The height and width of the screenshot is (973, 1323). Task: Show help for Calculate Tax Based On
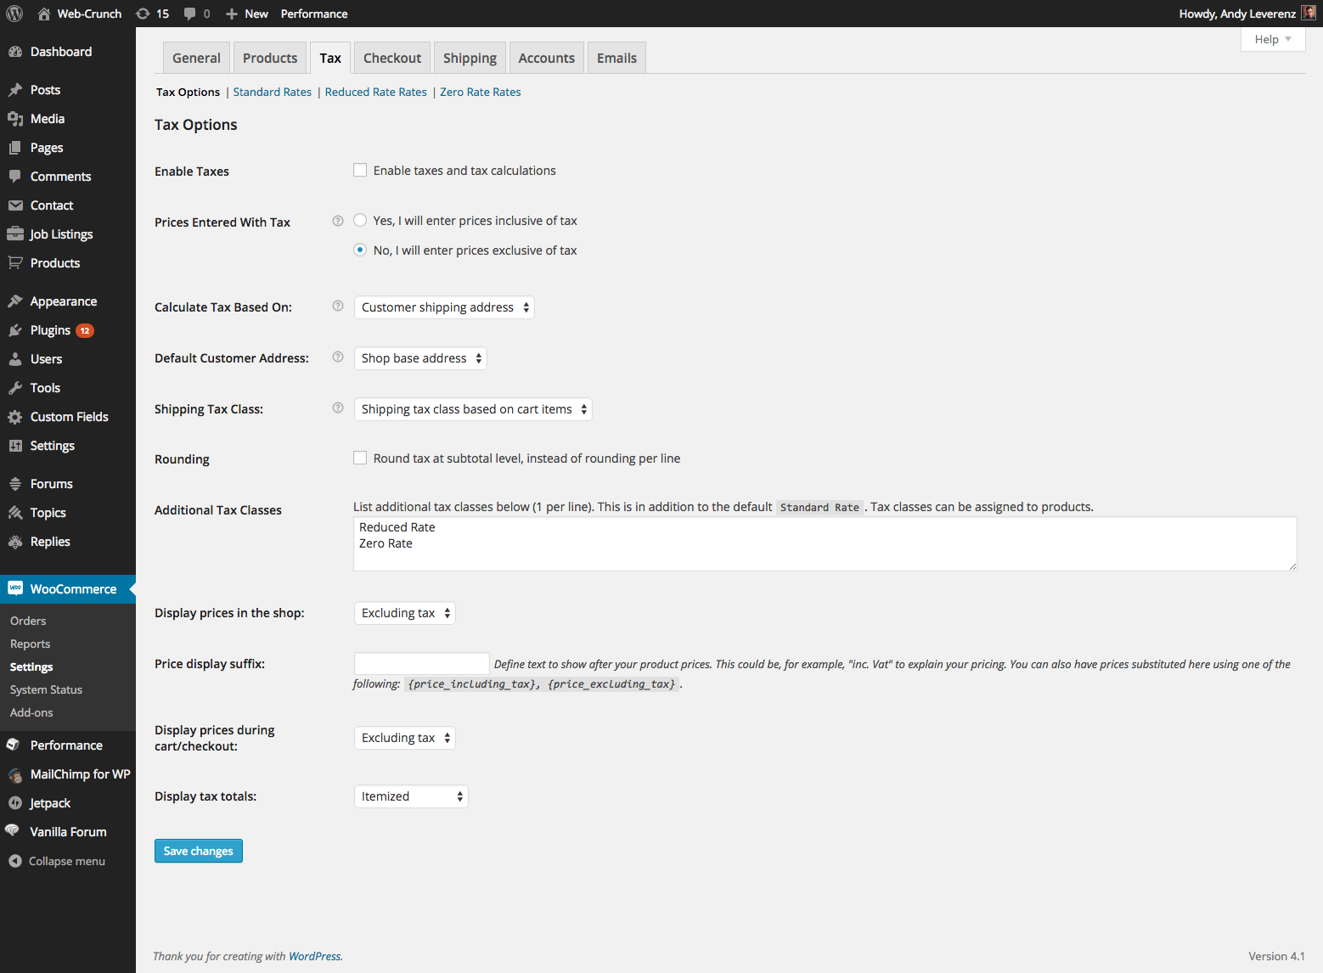(x=338, y=306)
